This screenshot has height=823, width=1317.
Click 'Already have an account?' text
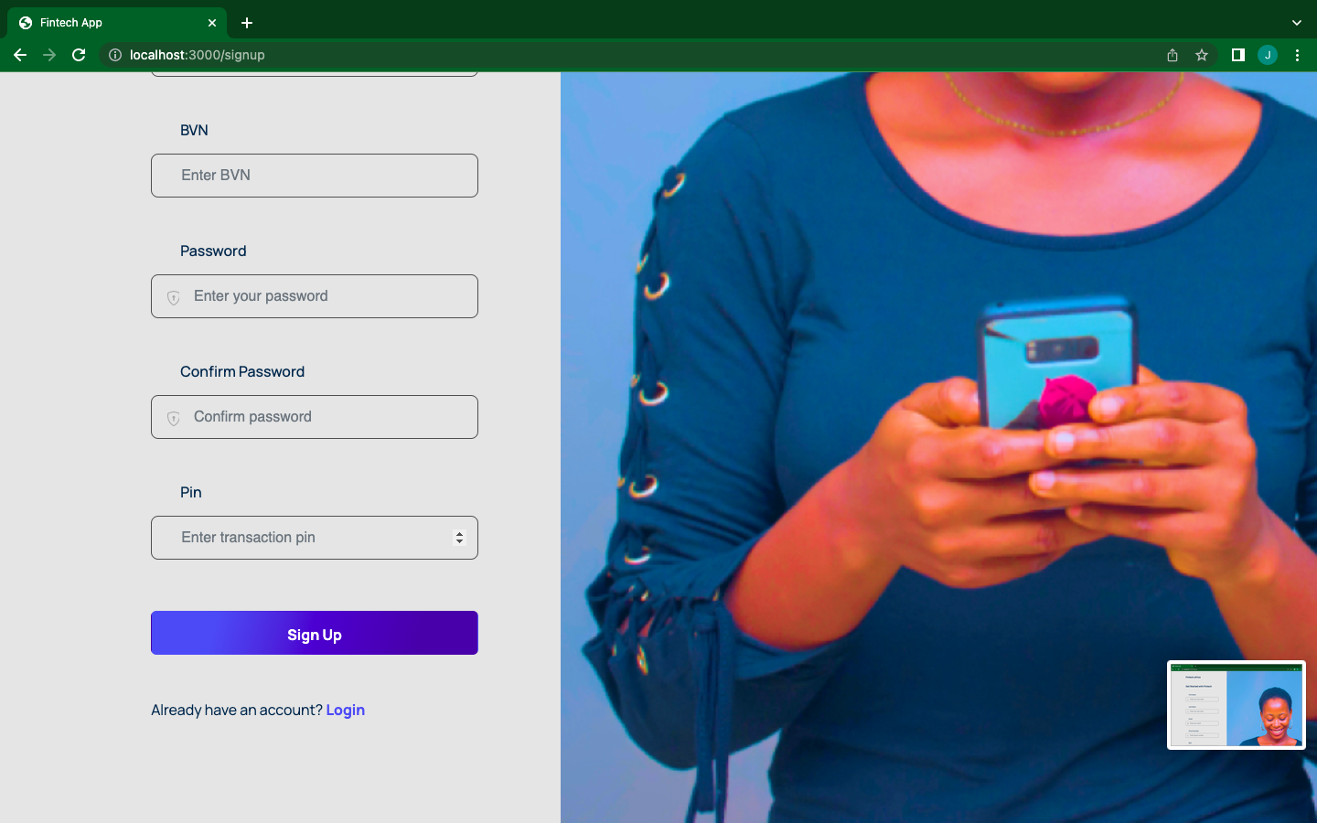point(237,711)
